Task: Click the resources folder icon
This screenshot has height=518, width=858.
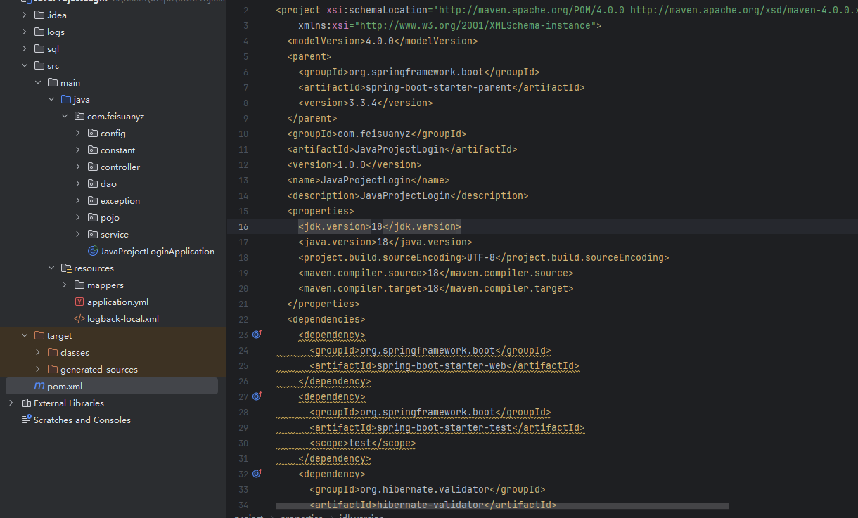Action: pos(66,268)
